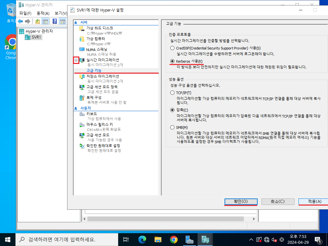Open the 고급 기능 sub-item in settings tree
The height and width of the screenshot is (246, 328).
tap(94, 71)
